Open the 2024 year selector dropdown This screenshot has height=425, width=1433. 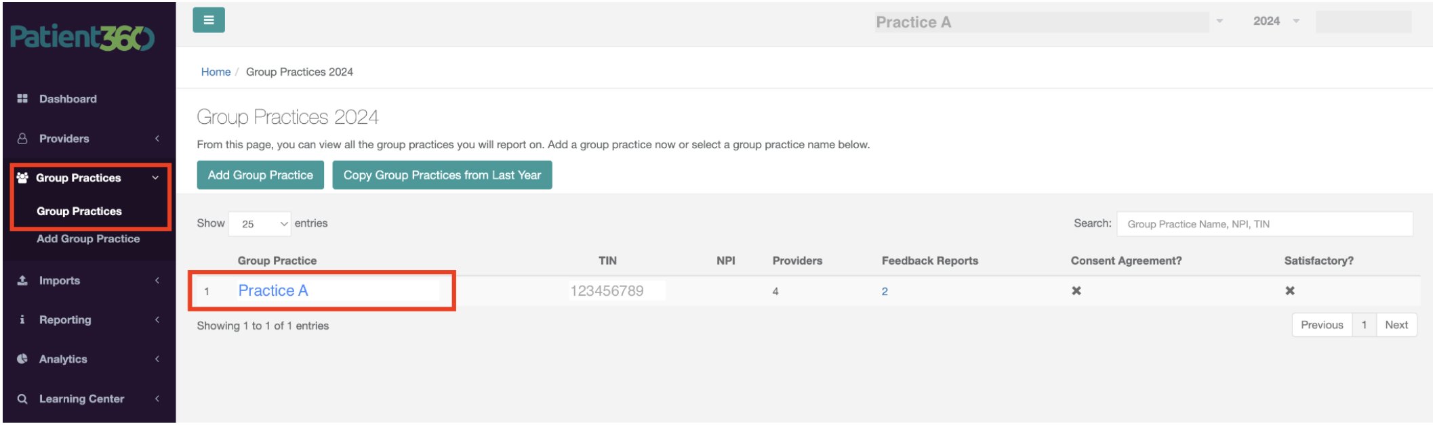click(1276, 21)
